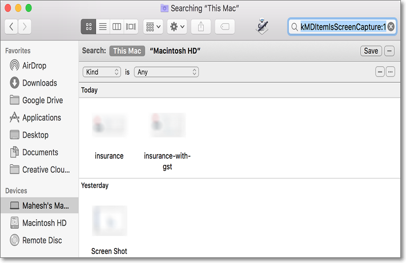Open the Any value dropdown
The image size is (406, 263).
(x=166, y=72)
